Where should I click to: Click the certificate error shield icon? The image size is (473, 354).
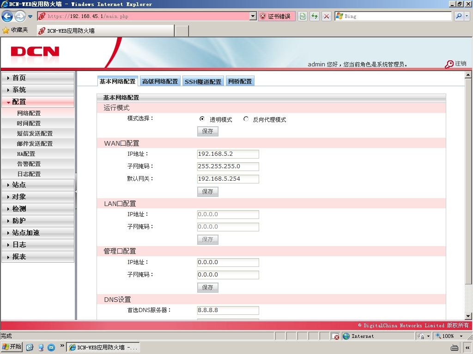click(263, 16)
